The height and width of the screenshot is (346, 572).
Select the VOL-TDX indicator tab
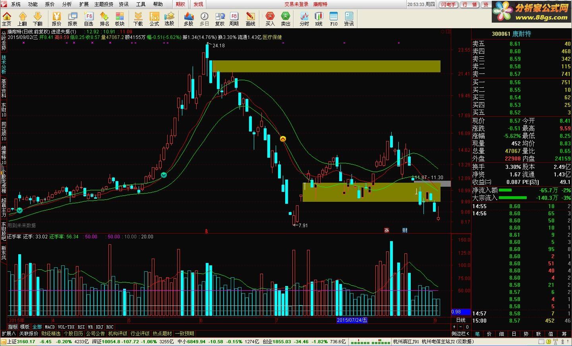[66, 327]
